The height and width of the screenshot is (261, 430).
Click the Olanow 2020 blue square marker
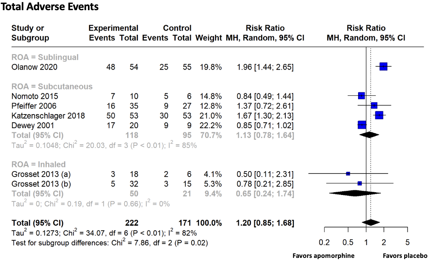pos(383,67)
